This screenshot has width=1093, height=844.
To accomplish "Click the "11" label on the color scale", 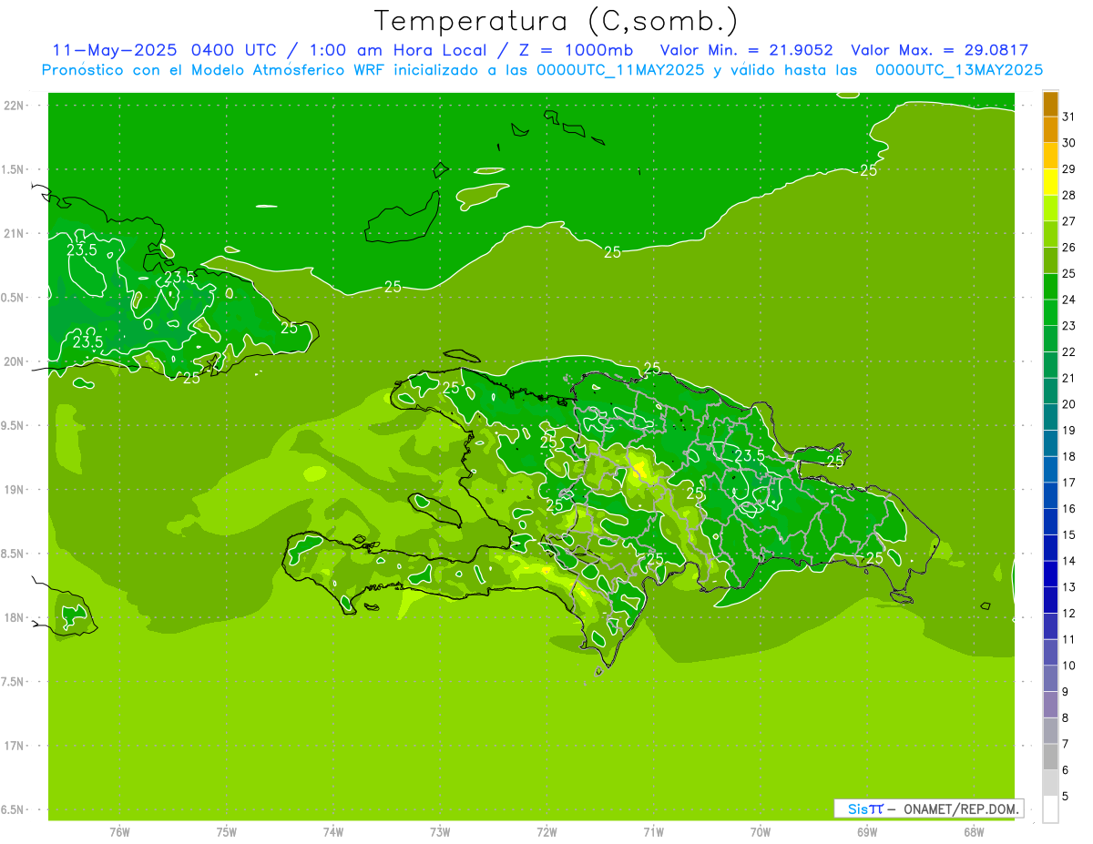I will (1068, 639).
